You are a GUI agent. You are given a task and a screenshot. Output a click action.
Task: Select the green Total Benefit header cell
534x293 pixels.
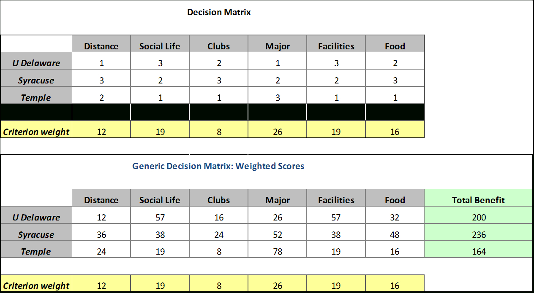coord(478,200)
